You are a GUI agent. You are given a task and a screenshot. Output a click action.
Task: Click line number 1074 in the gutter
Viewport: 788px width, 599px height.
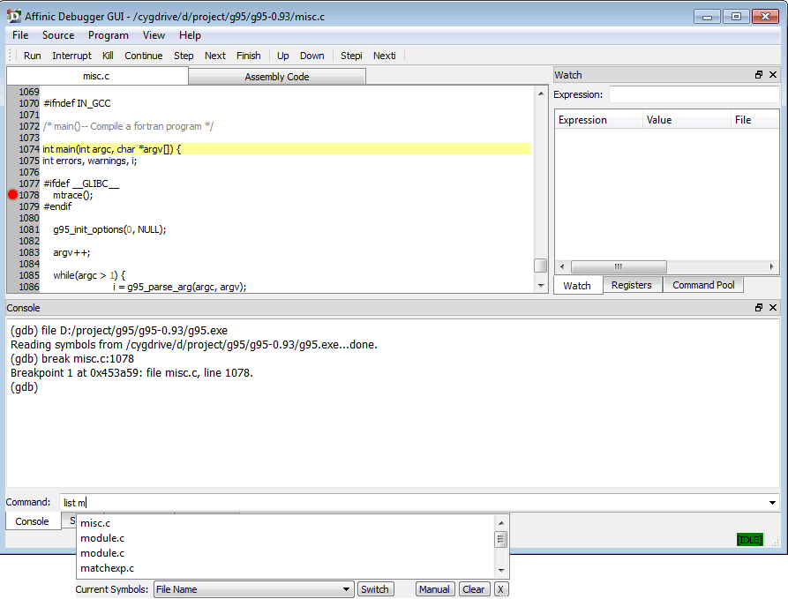coord(29,149)
